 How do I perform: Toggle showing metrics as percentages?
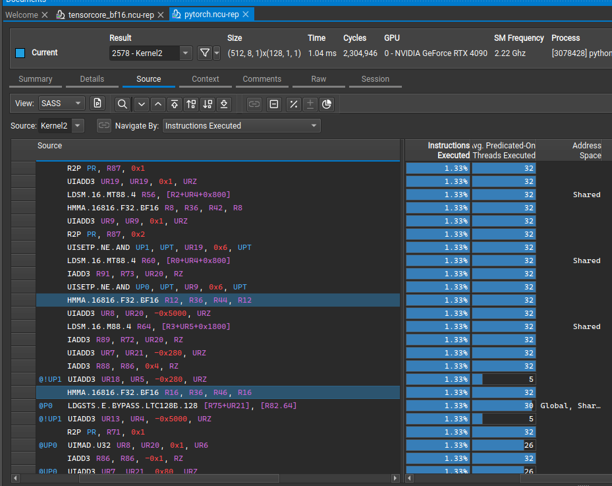294,104
